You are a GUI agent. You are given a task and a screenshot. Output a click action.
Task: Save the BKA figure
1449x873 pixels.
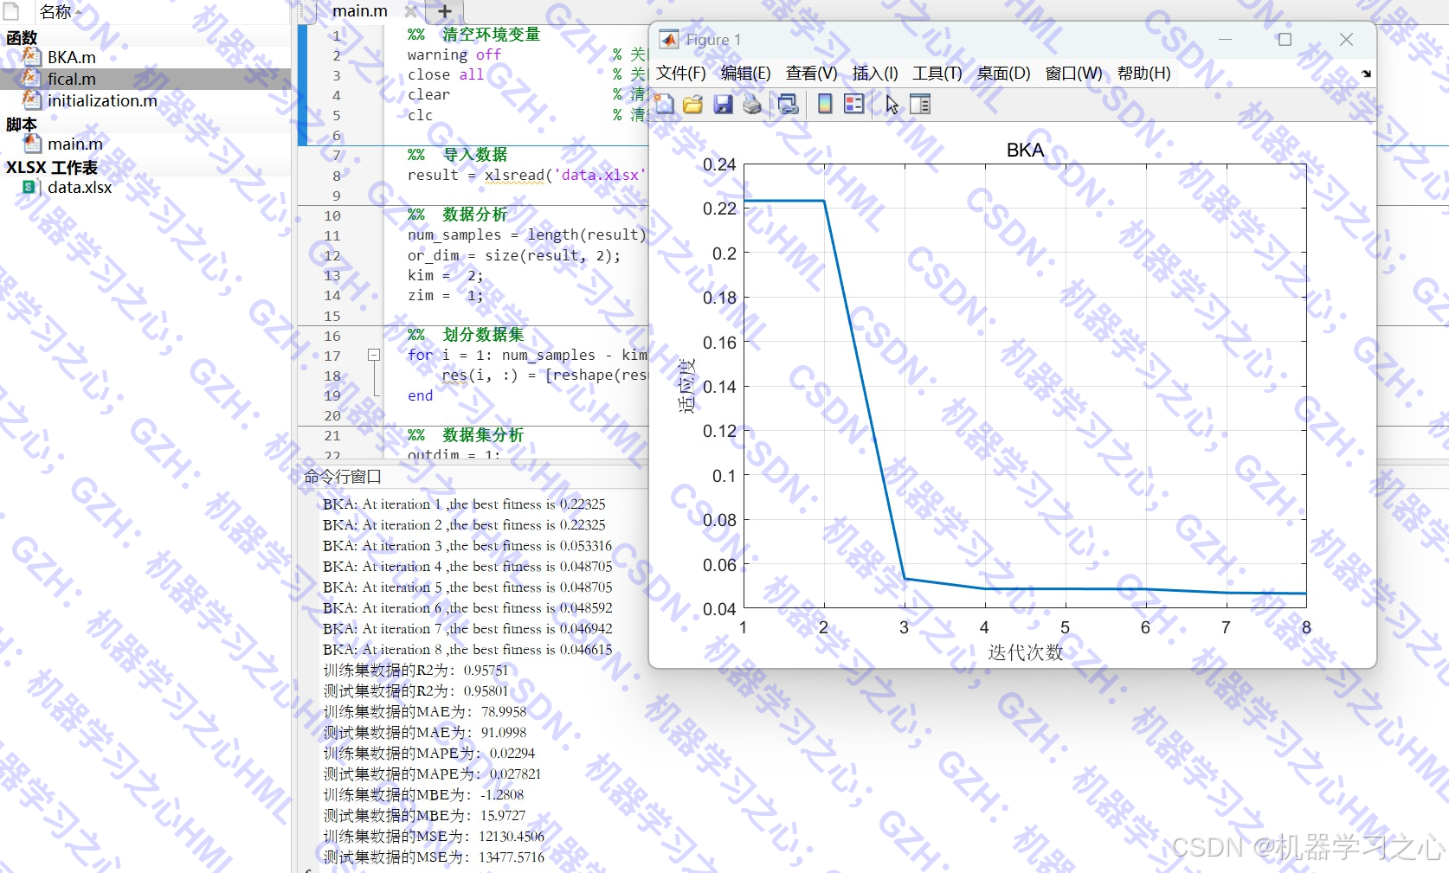pos(723,104)
